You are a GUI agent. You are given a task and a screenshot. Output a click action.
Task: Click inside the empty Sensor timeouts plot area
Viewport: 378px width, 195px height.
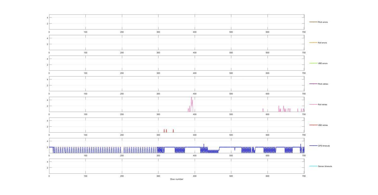tap(176, 166)
